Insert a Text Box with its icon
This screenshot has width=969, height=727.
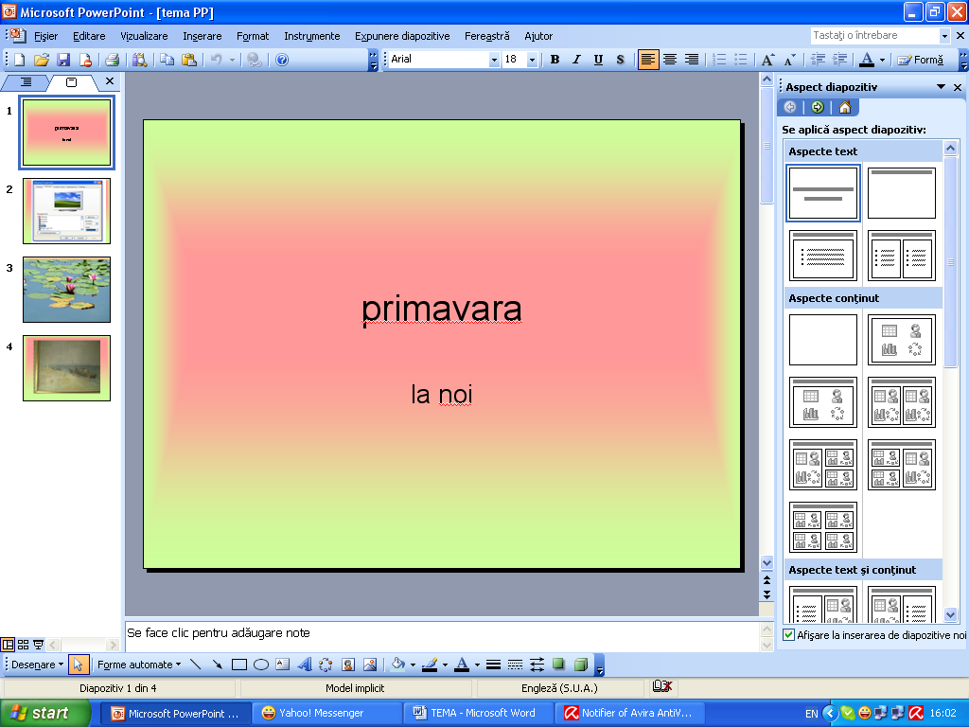(x=282, y=665)
